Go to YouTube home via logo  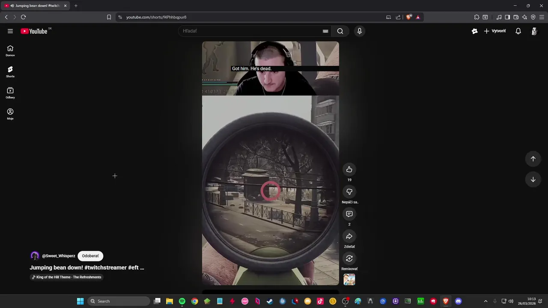(x=34, y=31)
